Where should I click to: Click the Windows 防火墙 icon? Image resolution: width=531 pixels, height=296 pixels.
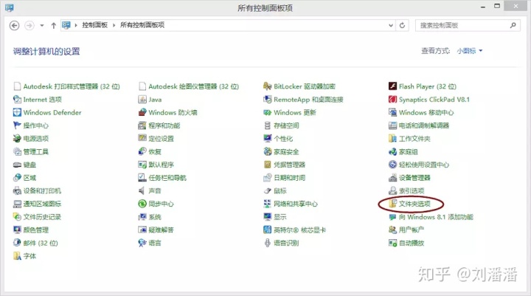pos(142,112)
